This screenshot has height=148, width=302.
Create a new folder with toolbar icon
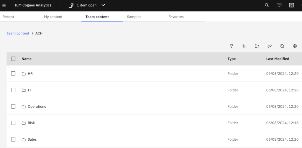tap(257, 46)
